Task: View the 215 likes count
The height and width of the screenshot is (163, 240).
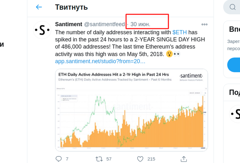Action: point(151,159)
